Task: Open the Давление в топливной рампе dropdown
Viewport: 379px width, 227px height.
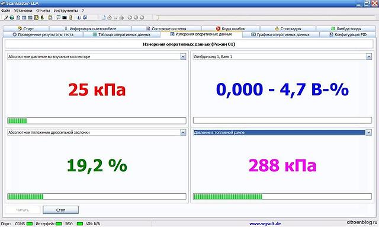Action: click(368, 132)
